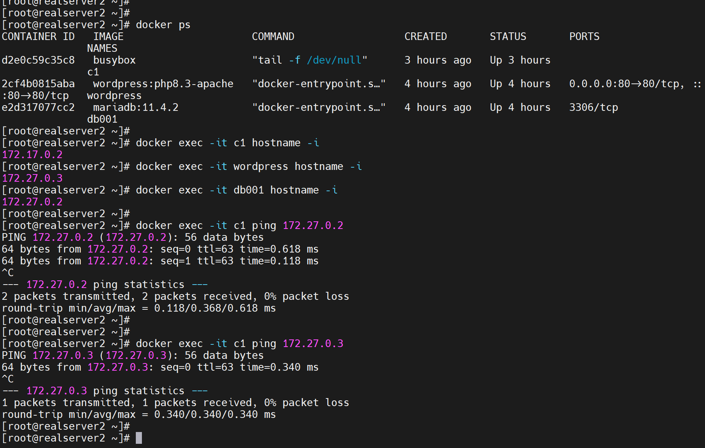The height and width of the screenshot is (448, 705).
Task: Select container ID d2e0c59c35c8
Action: coord(38,60)
